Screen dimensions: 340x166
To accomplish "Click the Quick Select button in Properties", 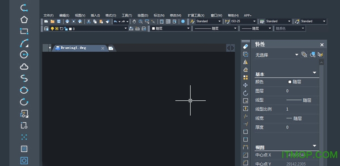I will click(320, 54).
